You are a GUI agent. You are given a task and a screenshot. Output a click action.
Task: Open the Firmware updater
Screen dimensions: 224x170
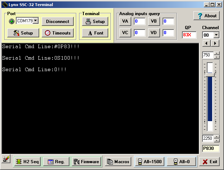pyautogui.click(x=86, y=162)
